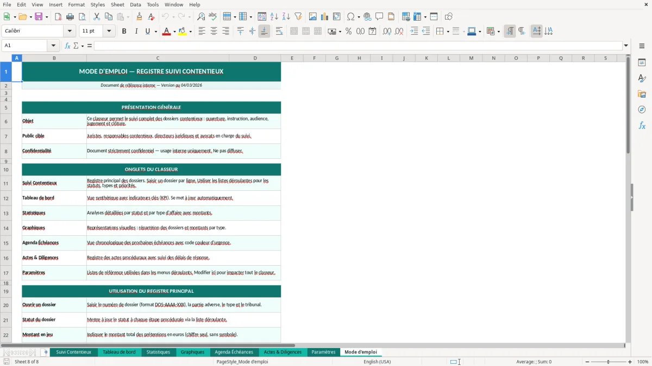Click the English (USA) language status

[377, 362]
